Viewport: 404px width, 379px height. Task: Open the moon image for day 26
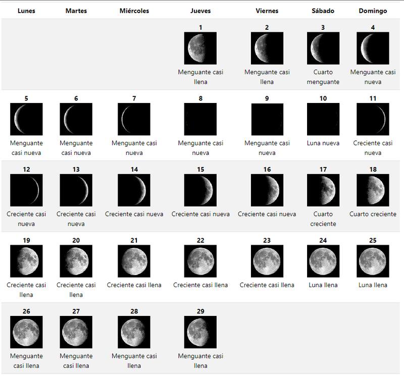tap(26, 332)
